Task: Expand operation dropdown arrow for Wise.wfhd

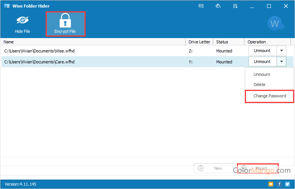Action: click(281, 51)
